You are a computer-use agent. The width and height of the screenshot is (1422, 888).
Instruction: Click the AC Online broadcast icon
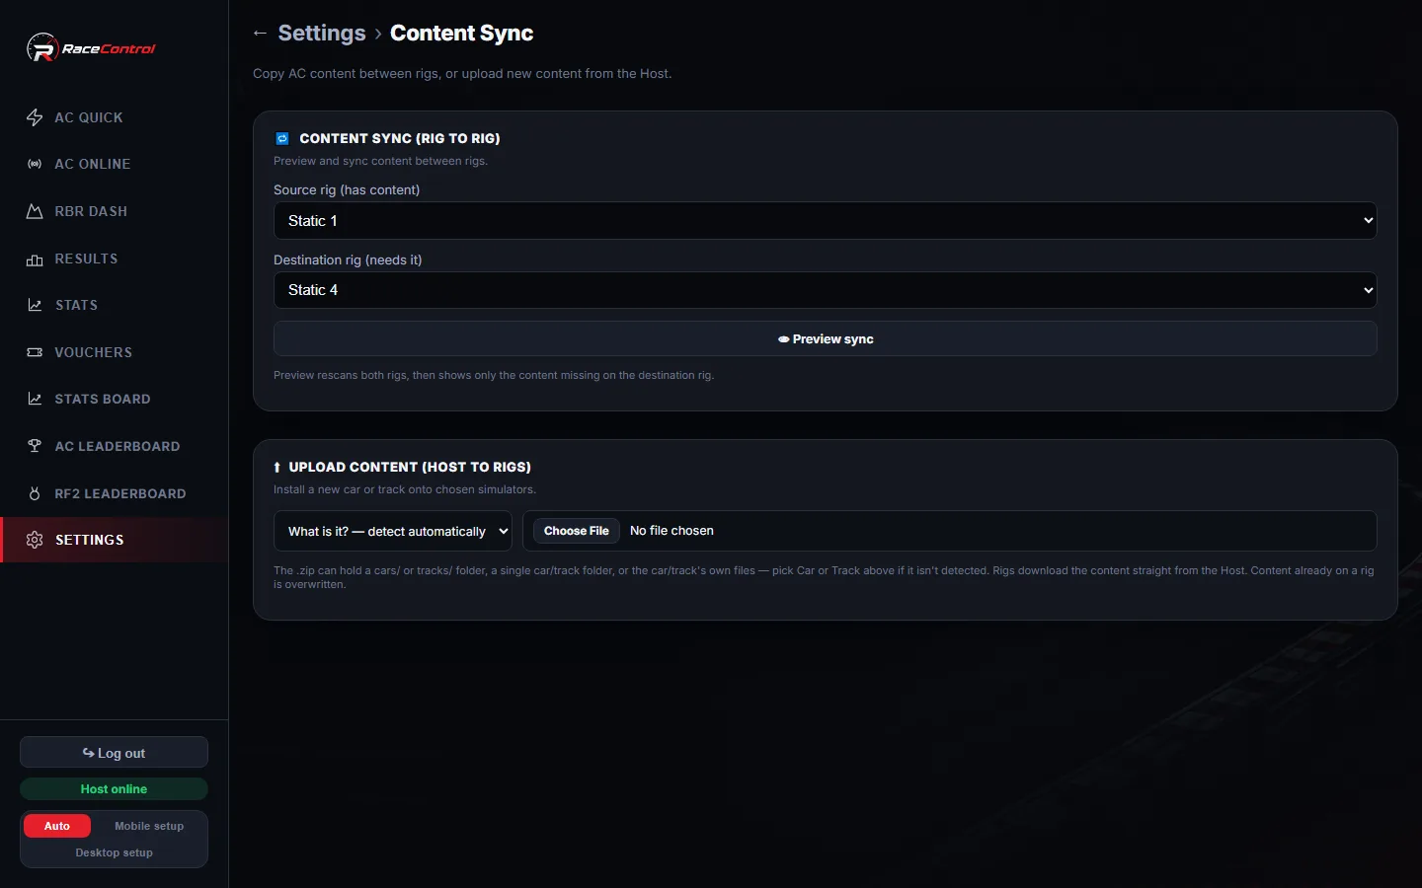pos(35,164)
